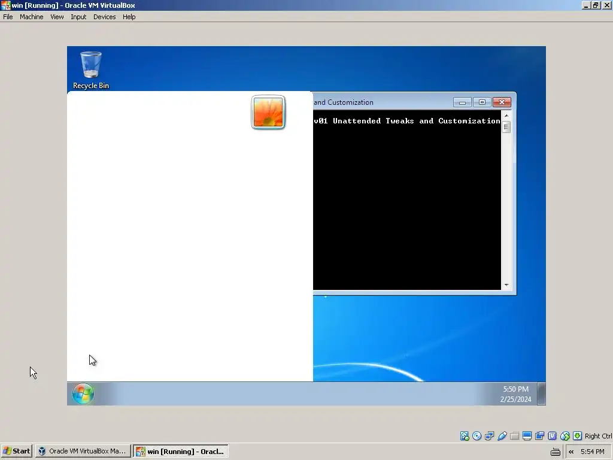Click the CPU virtualization status icon
Screen dimensions: 613x460
pos(552,436)
